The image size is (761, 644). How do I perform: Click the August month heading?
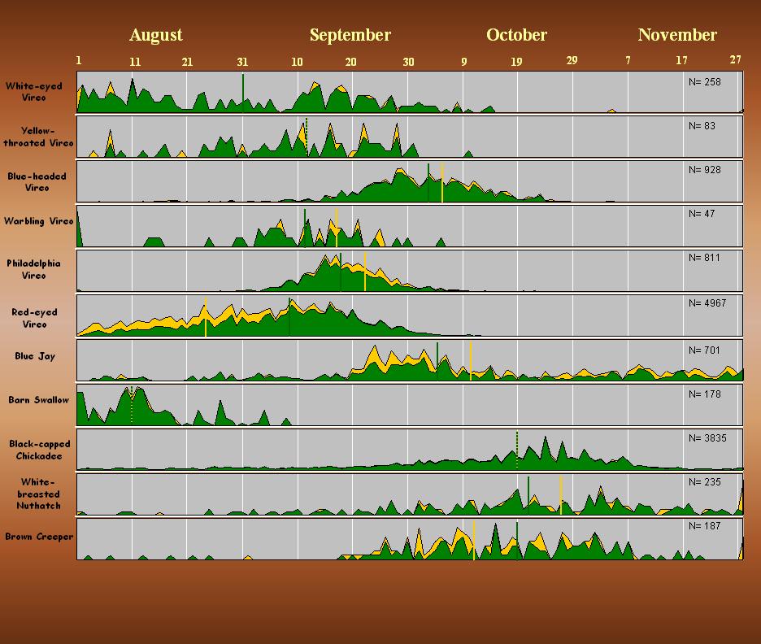point(155,35)
